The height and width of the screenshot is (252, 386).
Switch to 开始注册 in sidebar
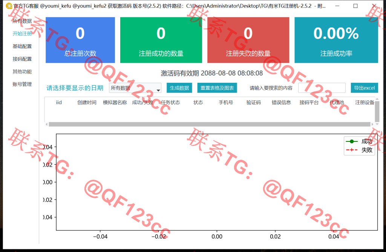coord(22,33)
